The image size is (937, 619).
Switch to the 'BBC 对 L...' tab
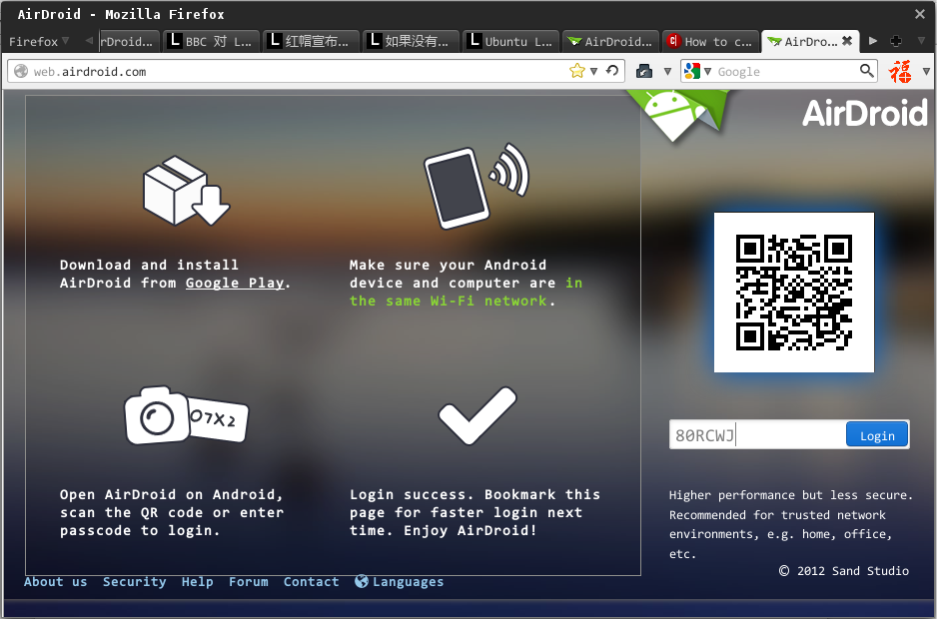(x=212, y=41)
